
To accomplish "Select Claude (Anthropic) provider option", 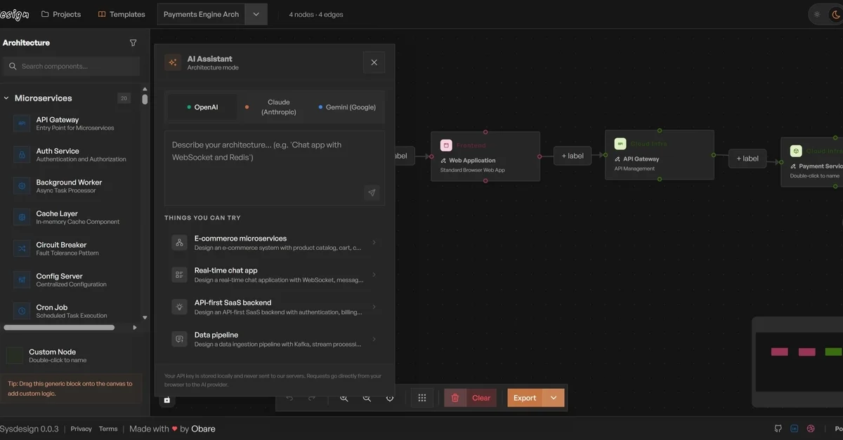I will pyautogui.click(x=275, y=107).
